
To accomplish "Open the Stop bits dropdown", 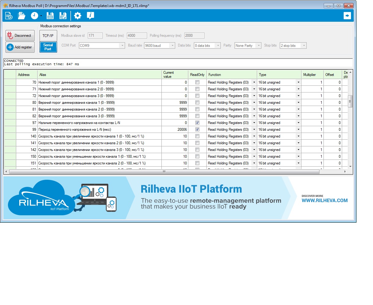I will pos(293,46).
